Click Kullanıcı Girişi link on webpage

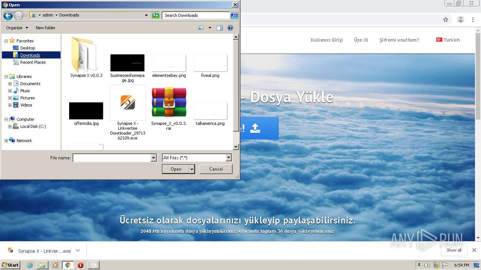(327, 40)
